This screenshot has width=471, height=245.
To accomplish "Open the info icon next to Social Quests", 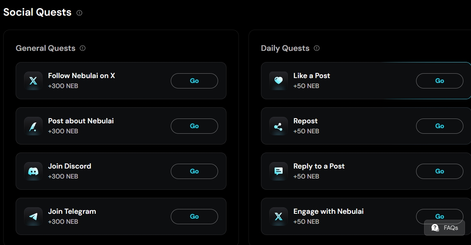I will click(x=79, y=13).
